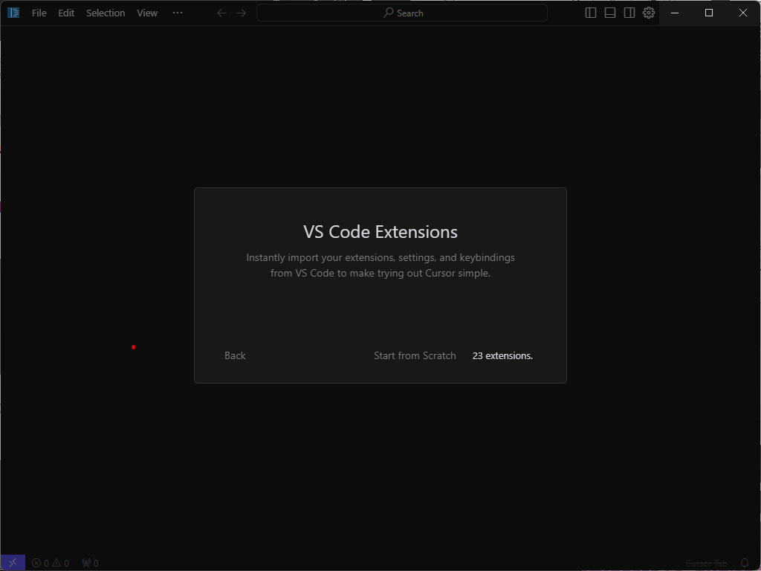761x571 pixels.
Task: Open the File menu
Action: (39, 13)
